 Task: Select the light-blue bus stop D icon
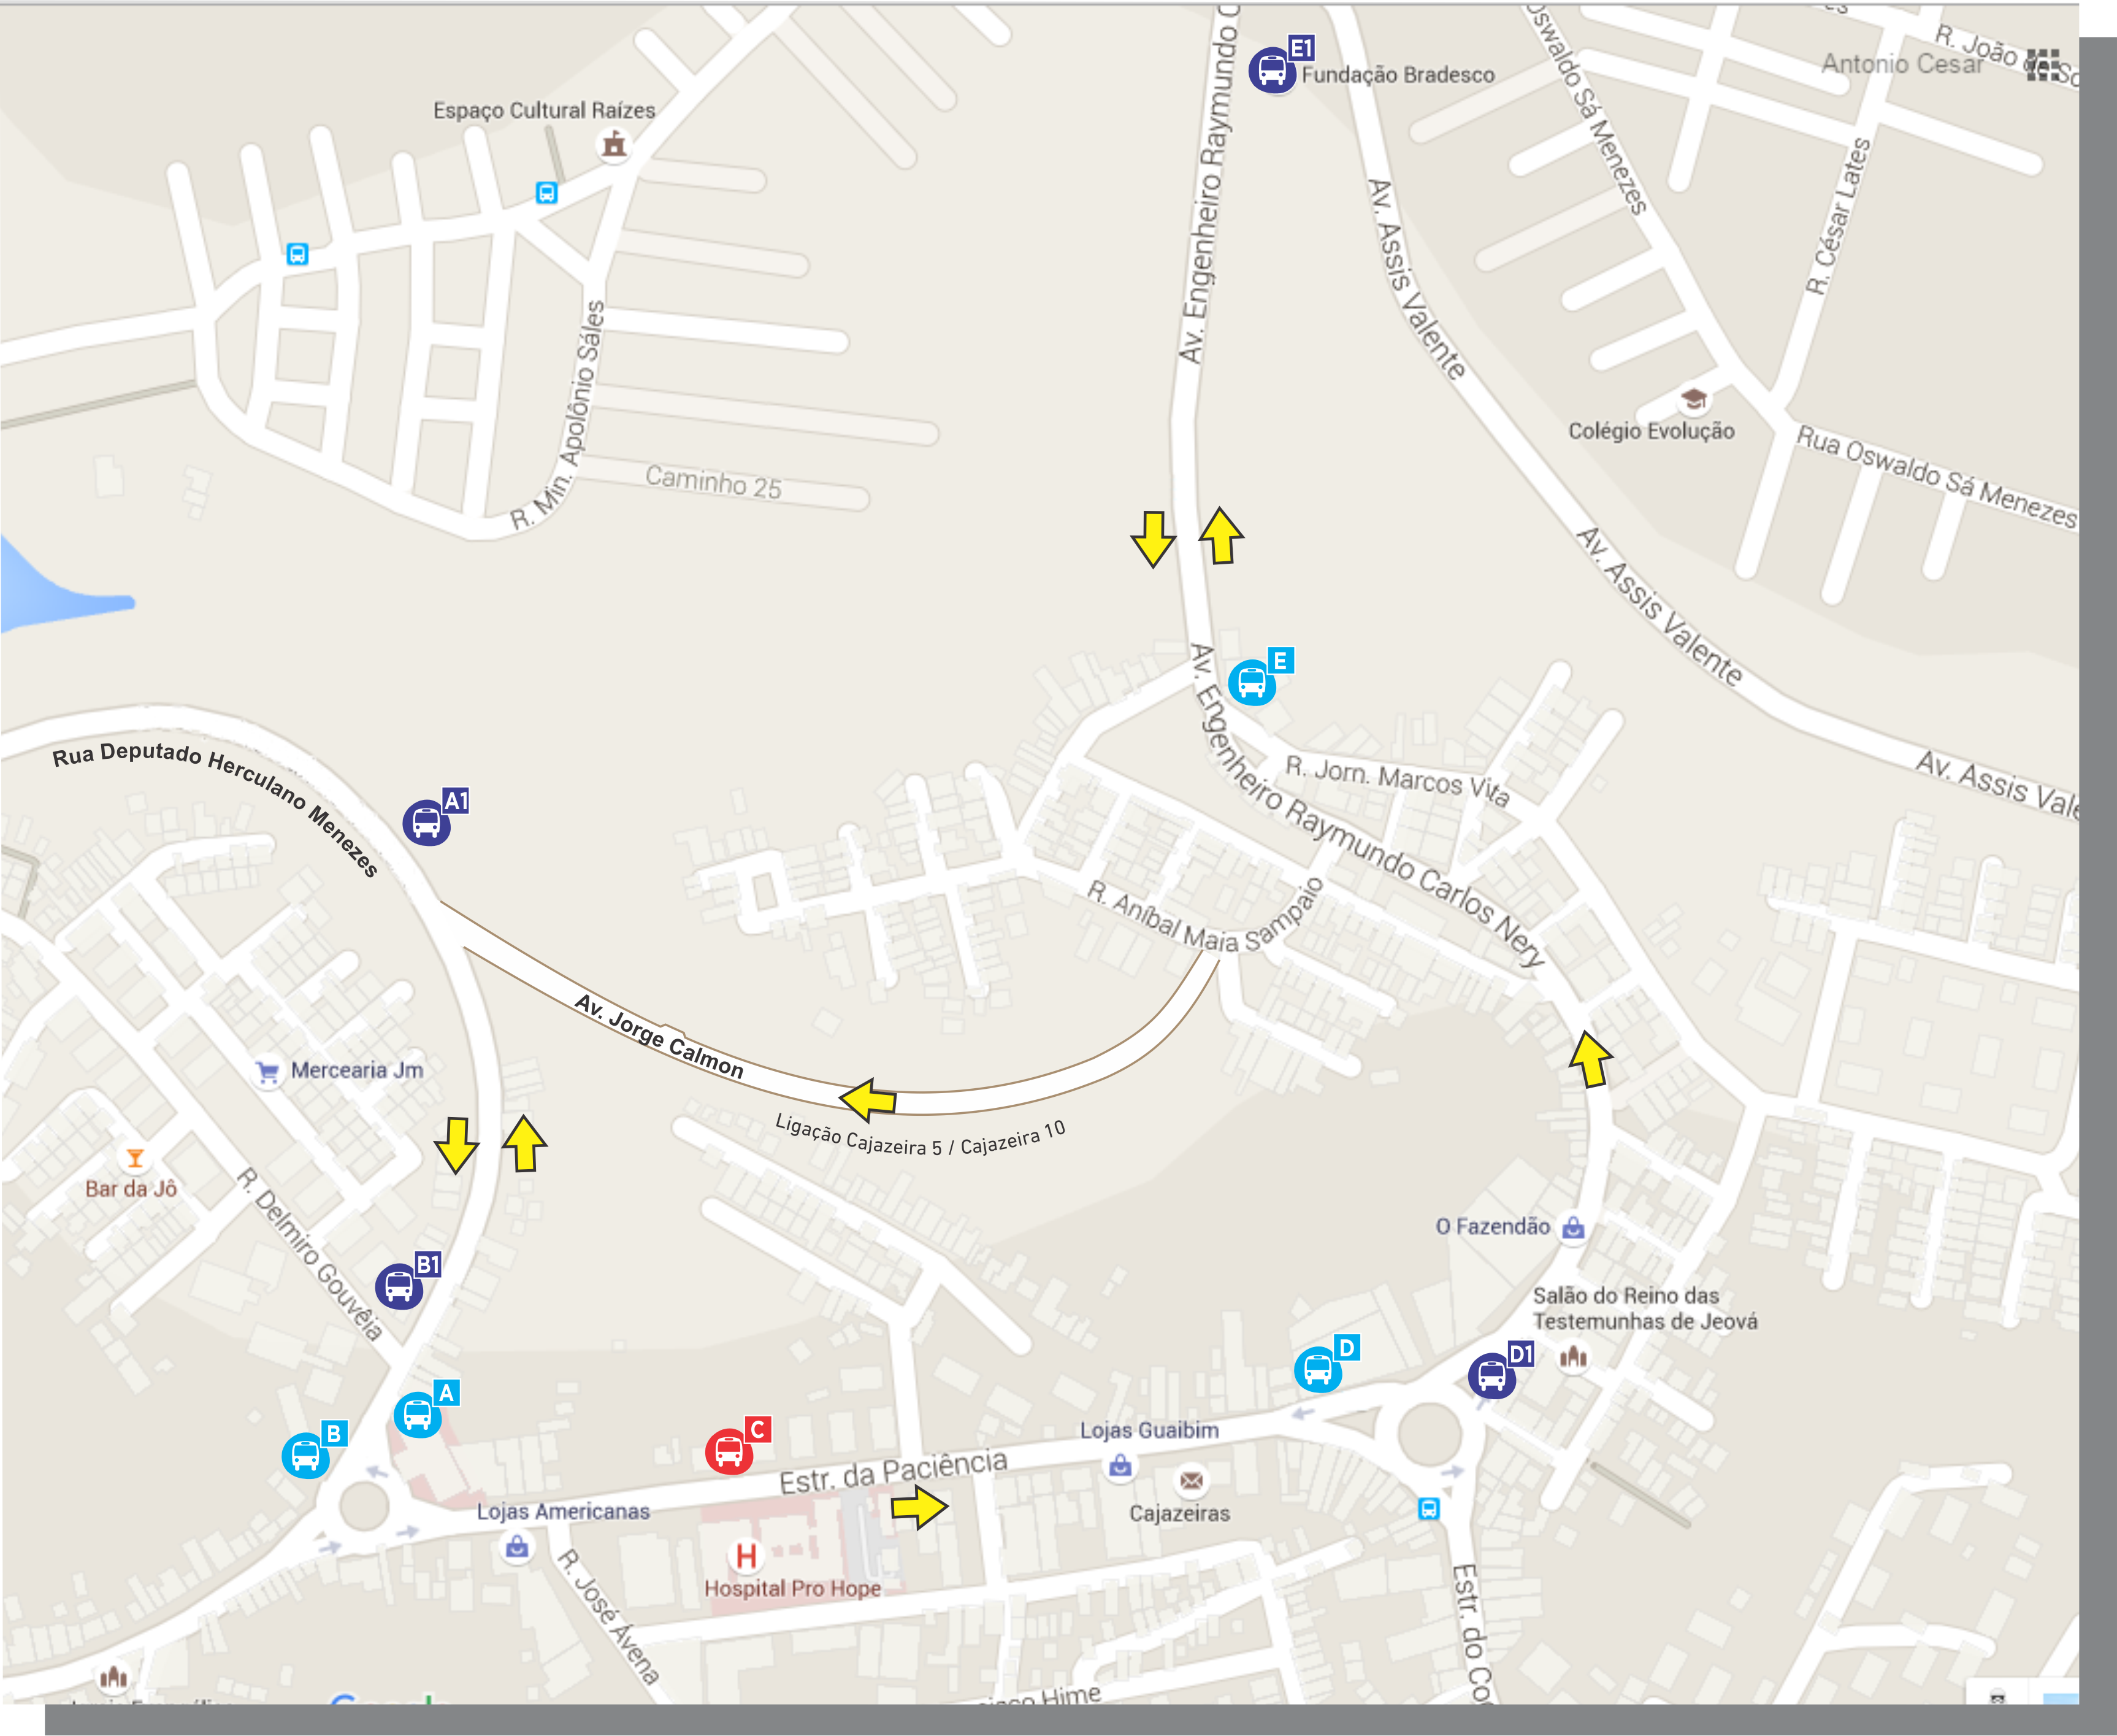pos(1319,1369)
